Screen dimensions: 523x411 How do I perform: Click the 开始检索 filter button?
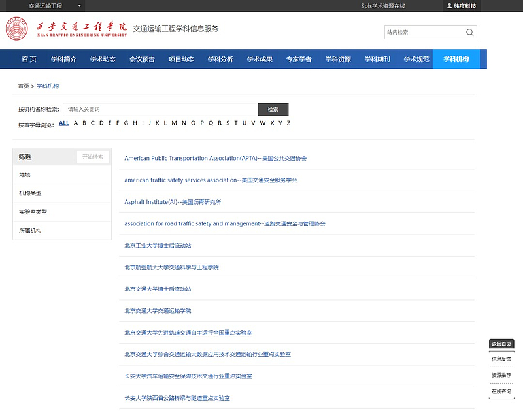coord(93,157)
